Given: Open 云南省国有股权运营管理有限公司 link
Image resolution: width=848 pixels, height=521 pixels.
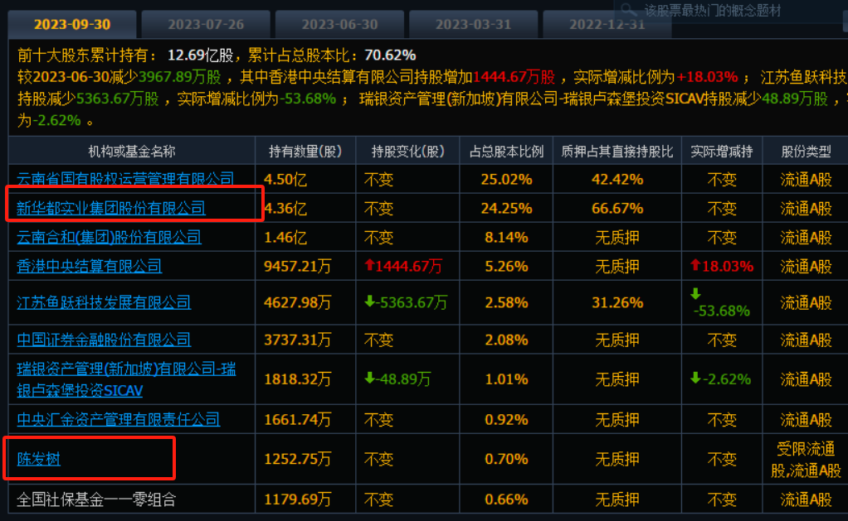Looking at the screenshot, I should (125, 179).
